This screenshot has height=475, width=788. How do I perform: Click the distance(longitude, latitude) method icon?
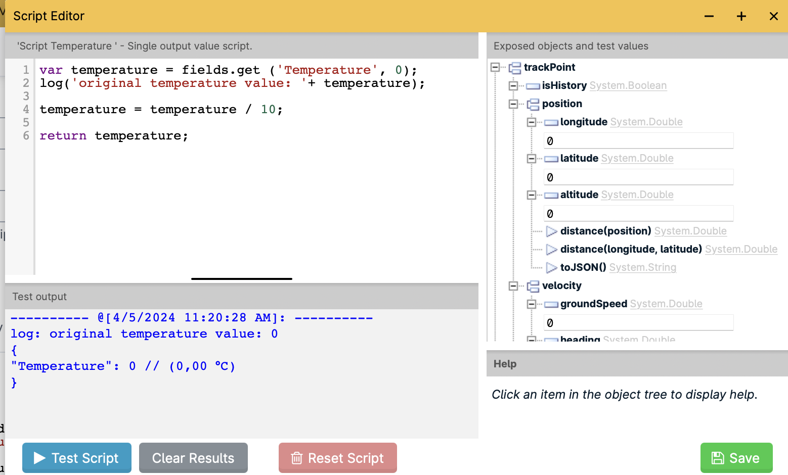click(551, 250)
